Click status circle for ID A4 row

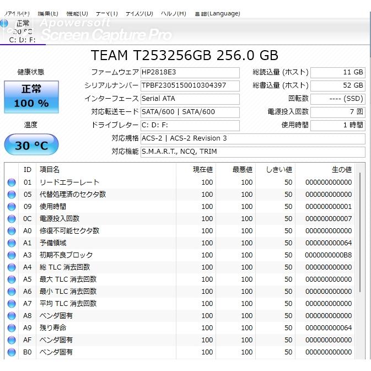(x=12, y=267)
